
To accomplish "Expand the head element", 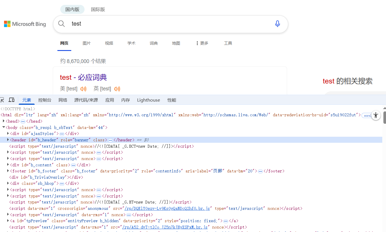I will (4, 121).
